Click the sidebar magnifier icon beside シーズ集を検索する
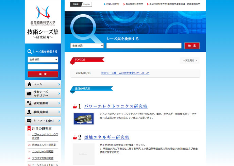The image size is (234, 166). click(30, 51)
